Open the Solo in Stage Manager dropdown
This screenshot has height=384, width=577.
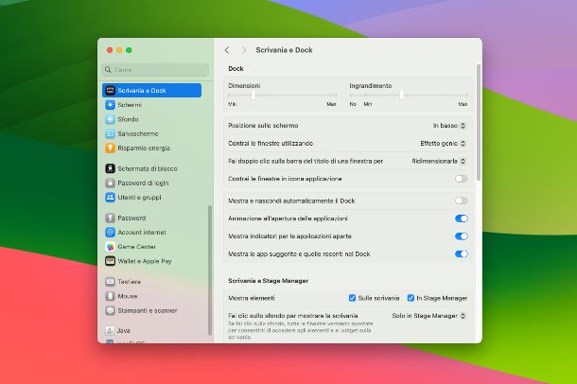pos(428,316)
